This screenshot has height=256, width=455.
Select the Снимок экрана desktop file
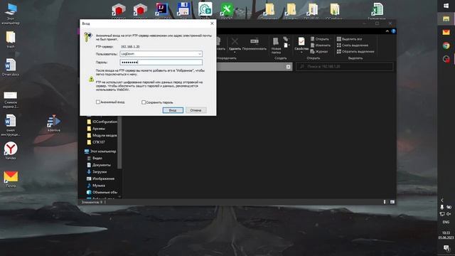[x=11, y=100]
